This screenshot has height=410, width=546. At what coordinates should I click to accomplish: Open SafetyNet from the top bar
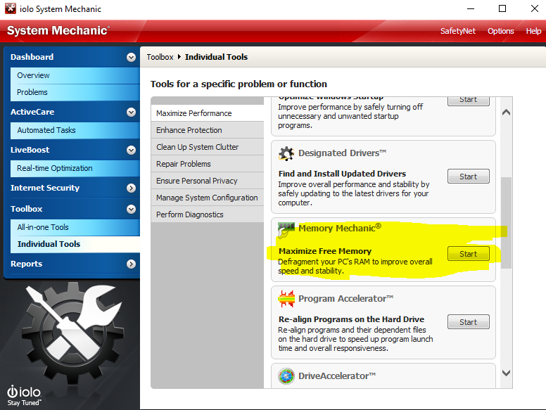click(457, 31)
